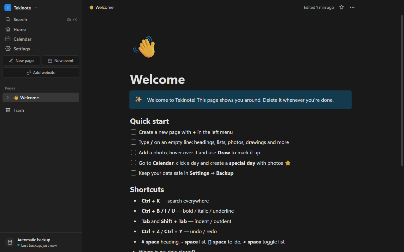
Task: Click the Ctrl+K shortcut hint
Action: 72,20
